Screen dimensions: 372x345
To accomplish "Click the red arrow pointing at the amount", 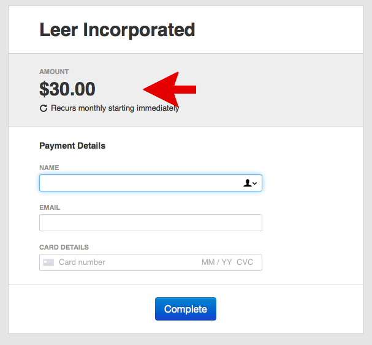I will tap(170, 90).
